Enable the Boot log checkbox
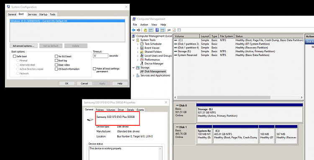 point(56,61)
